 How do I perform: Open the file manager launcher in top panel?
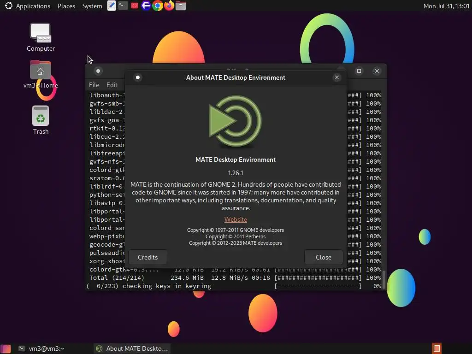(x=181, y=6)
